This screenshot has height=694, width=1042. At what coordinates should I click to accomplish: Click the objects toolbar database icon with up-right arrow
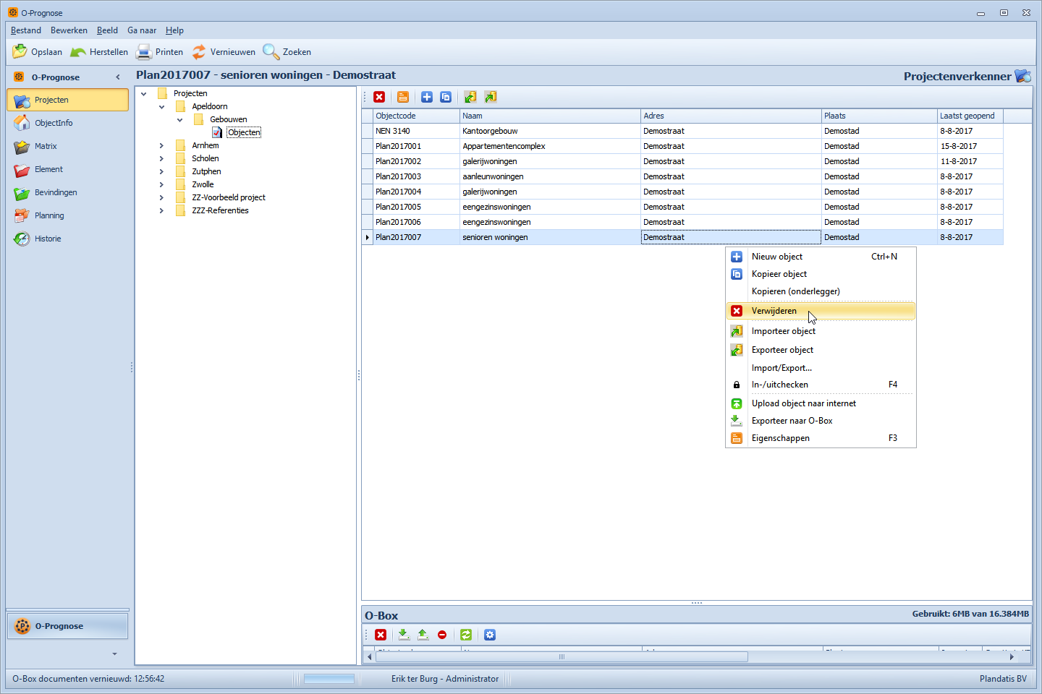[x=491, y=97]
